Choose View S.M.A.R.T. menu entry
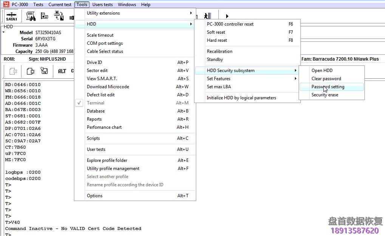385x236 pixels. click(x=102, y=79)
